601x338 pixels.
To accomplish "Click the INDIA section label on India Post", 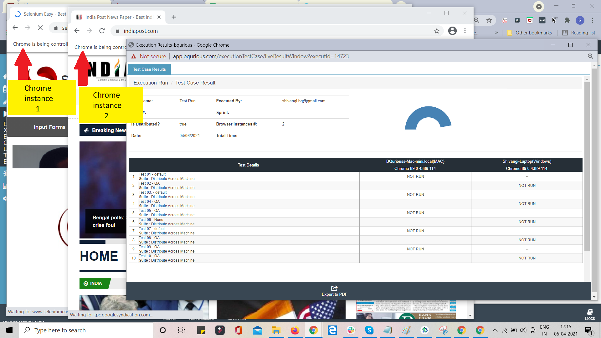I will (x=95, y=284).
